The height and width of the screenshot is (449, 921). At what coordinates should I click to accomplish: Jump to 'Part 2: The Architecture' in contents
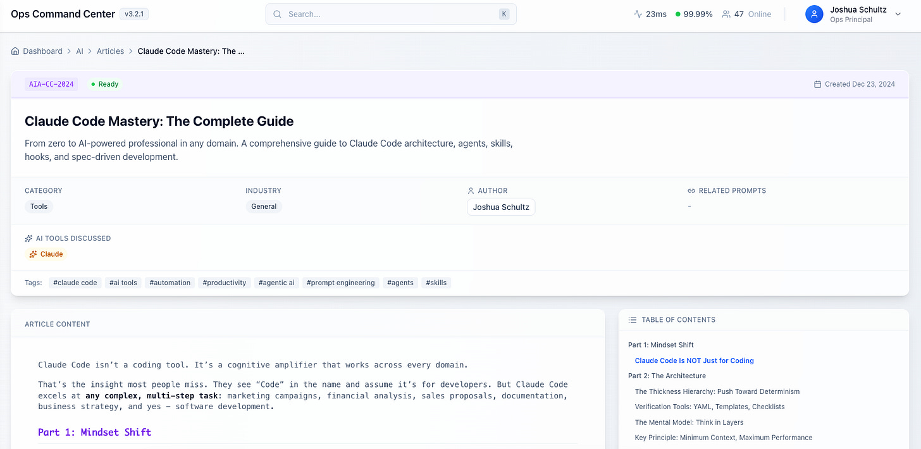click(667, 376)
